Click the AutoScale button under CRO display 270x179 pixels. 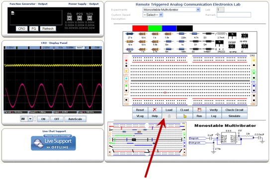[x=75, y=119]
